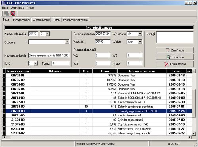198x147 pixels.
Task: Click the Tonaz column header
Action: [105, 71]
